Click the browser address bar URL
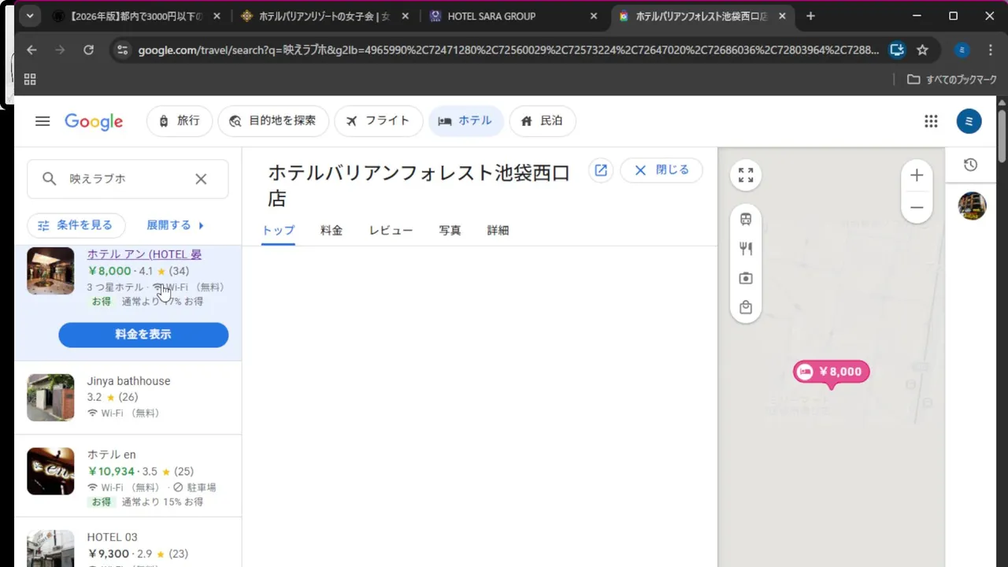This screenshot has width=1008, height=567. coord(508,50)
